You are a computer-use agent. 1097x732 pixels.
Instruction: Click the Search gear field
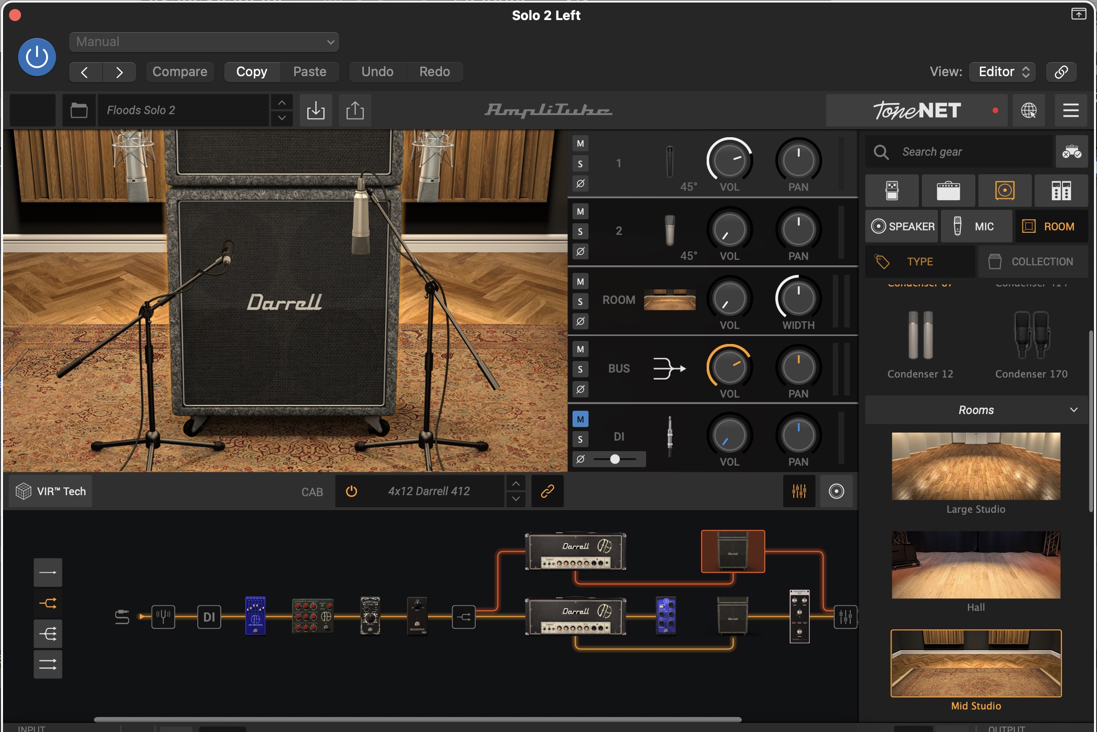point(959,152)
